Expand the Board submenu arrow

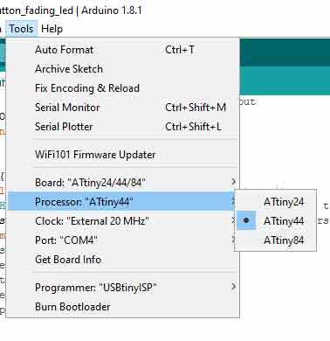click(233, 182)
